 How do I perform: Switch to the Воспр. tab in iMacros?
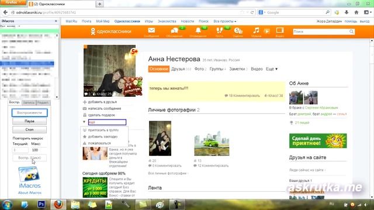tap(15, 102)
